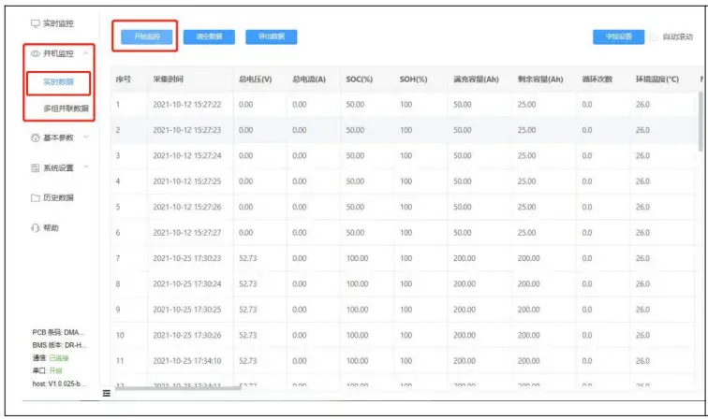
Task: Click the 系统设置 sidebar icon
Action: click(36, 168)
